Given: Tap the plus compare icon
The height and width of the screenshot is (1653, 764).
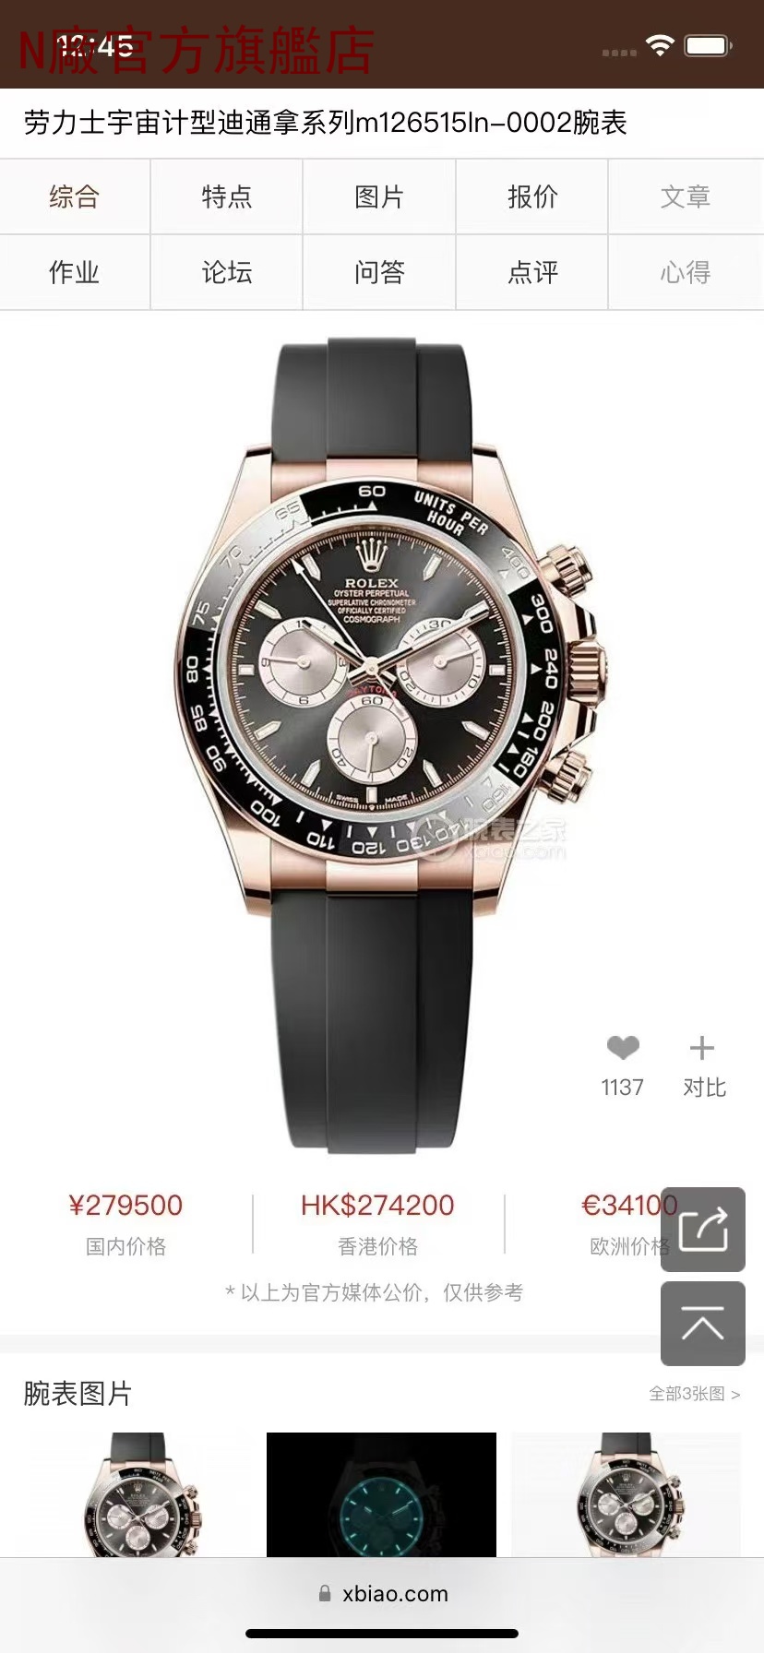Looking at the screenshot, I should tap(702, 1048).
